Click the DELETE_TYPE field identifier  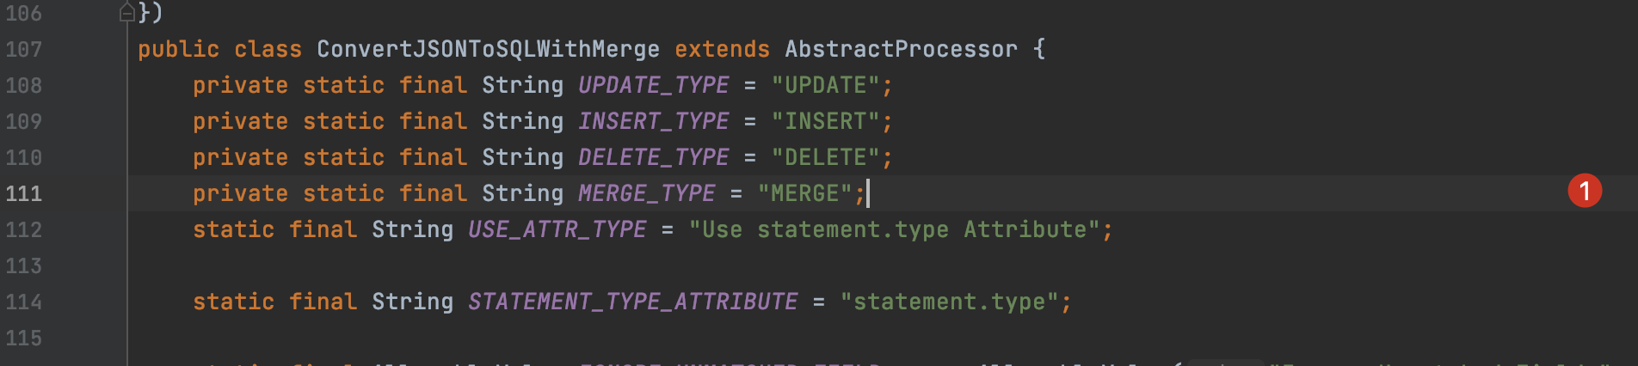point(654,157)
